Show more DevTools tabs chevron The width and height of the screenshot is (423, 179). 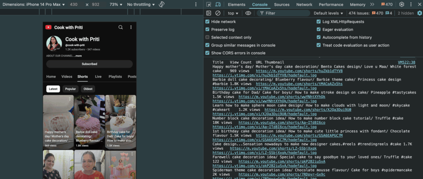click(372, 4)
